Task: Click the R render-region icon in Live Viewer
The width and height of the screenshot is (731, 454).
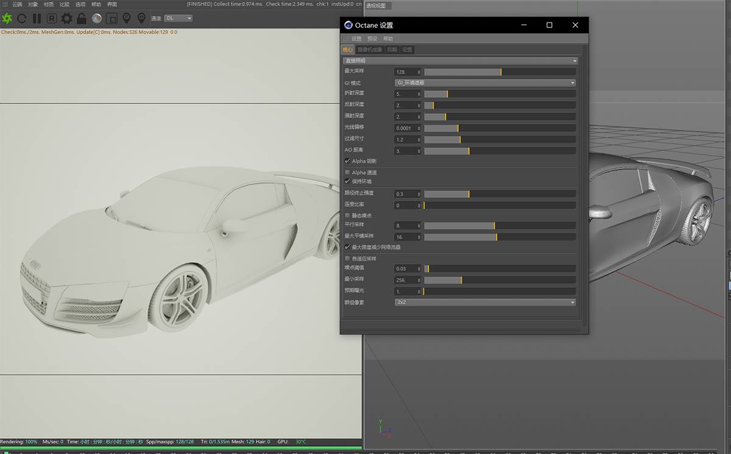Action: (x=52, y=18)
